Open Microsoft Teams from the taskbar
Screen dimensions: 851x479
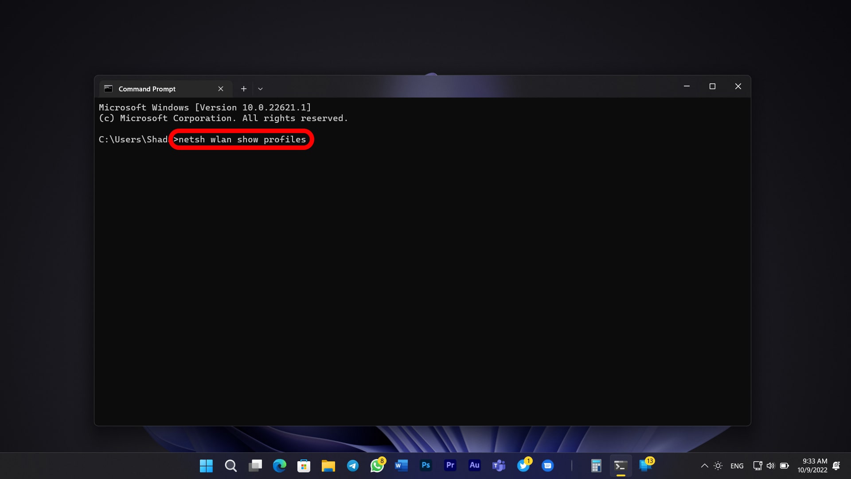[499, 466]
